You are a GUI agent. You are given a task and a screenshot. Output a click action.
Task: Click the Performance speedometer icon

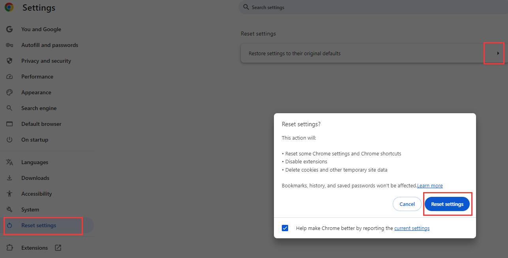click(x=9, y=76)
